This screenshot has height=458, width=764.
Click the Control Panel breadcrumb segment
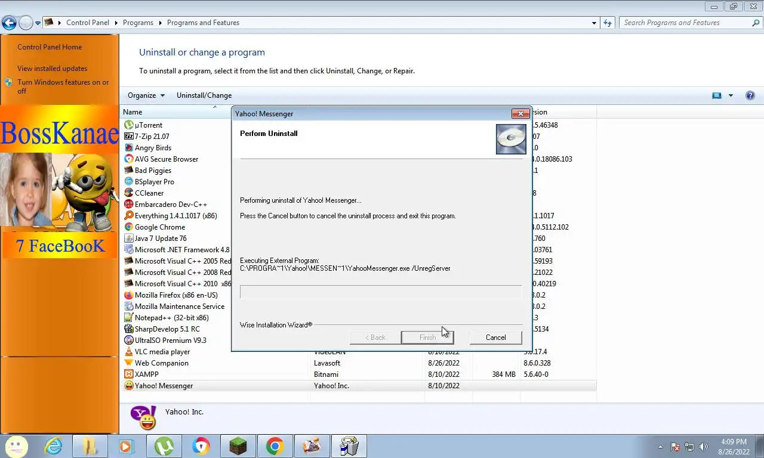(x=88, y=23)
